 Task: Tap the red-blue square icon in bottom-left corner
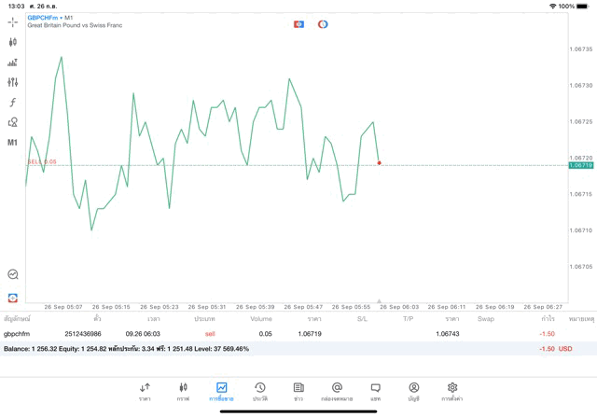click(12, 298)
